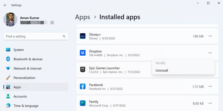Click the Apps icon in sidebar
Image resolution: width=223 pixels, height=111 pixels.
[8, 87]
